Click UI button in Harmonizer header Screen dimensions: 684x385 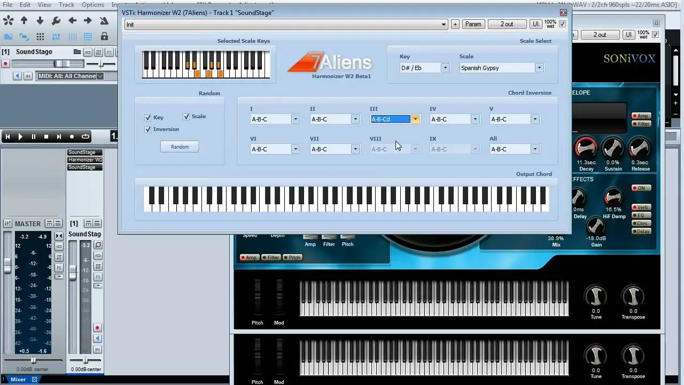click(x=535, y=24)
